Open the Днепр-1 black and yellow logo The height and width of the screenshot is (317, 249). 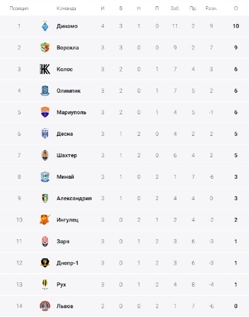[45, 263]
